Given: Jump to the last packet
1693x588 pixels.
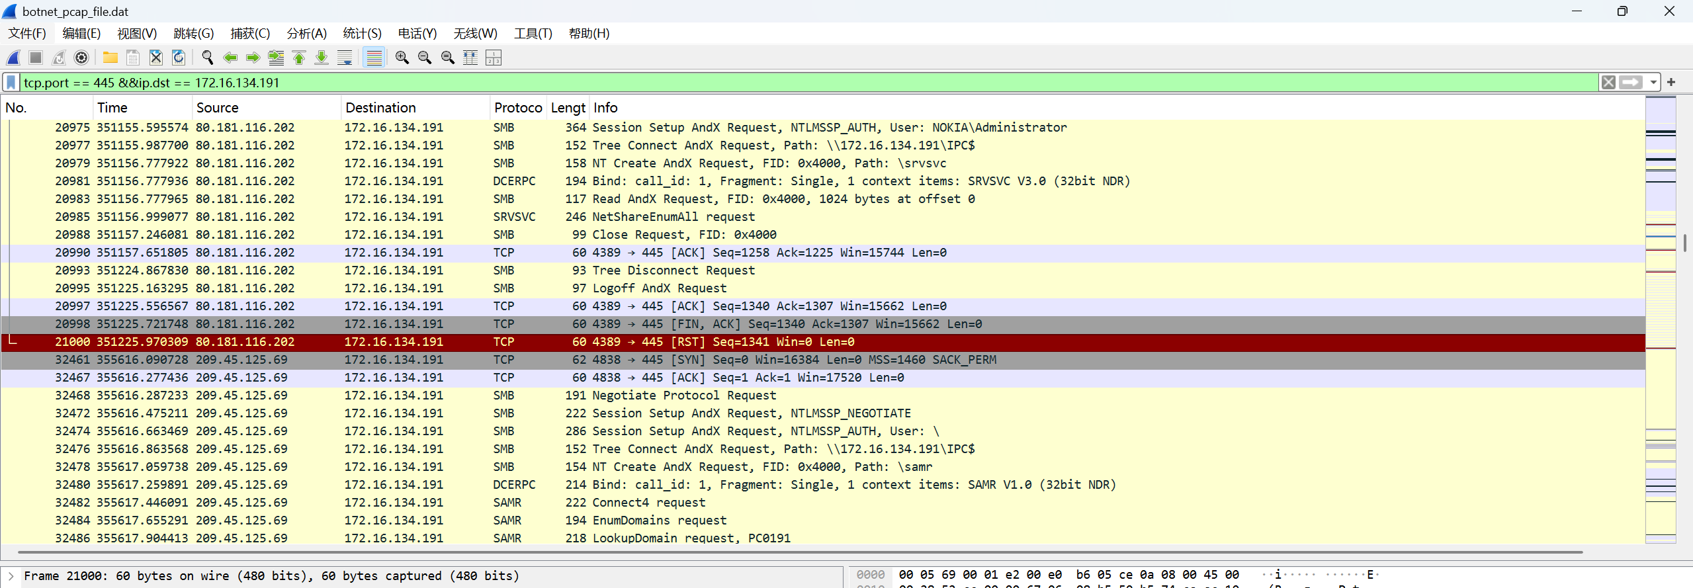Looking at the screenshot, I should (322, 58).
